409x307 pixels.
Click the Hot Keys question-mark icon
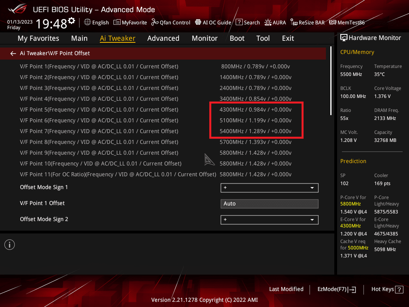coord(399,289)
